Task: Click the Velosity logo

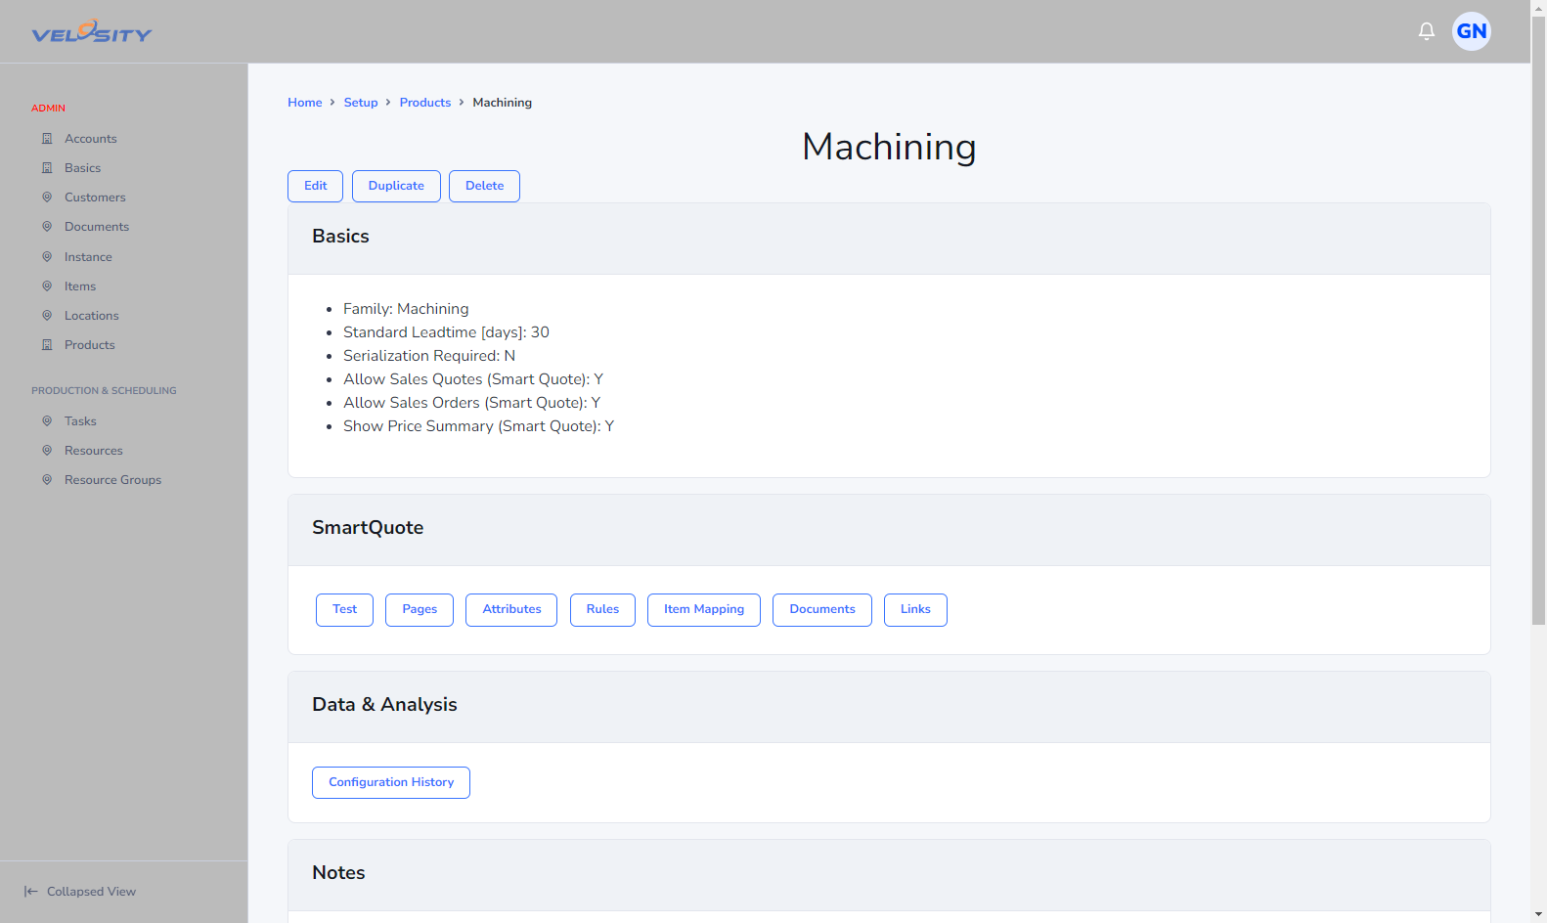Action: 92,32
